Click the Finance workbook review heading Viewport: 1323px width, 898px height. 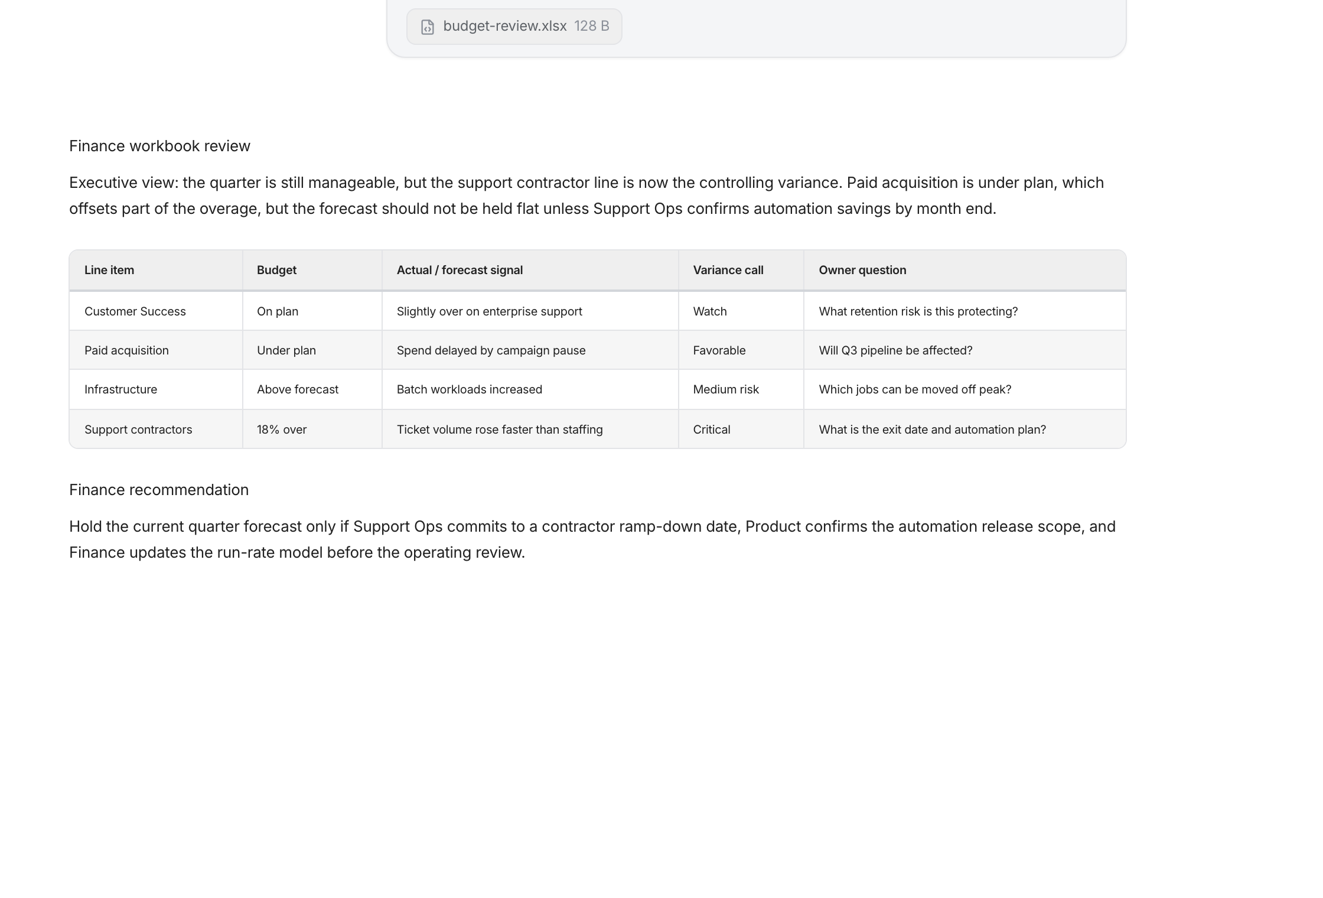tap(159, 146)
